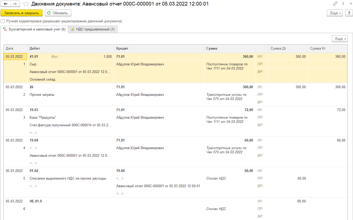This screenshot has width=353, height=220.
Task: Expand the table's Еще dropdown
Action: [340, 39]
